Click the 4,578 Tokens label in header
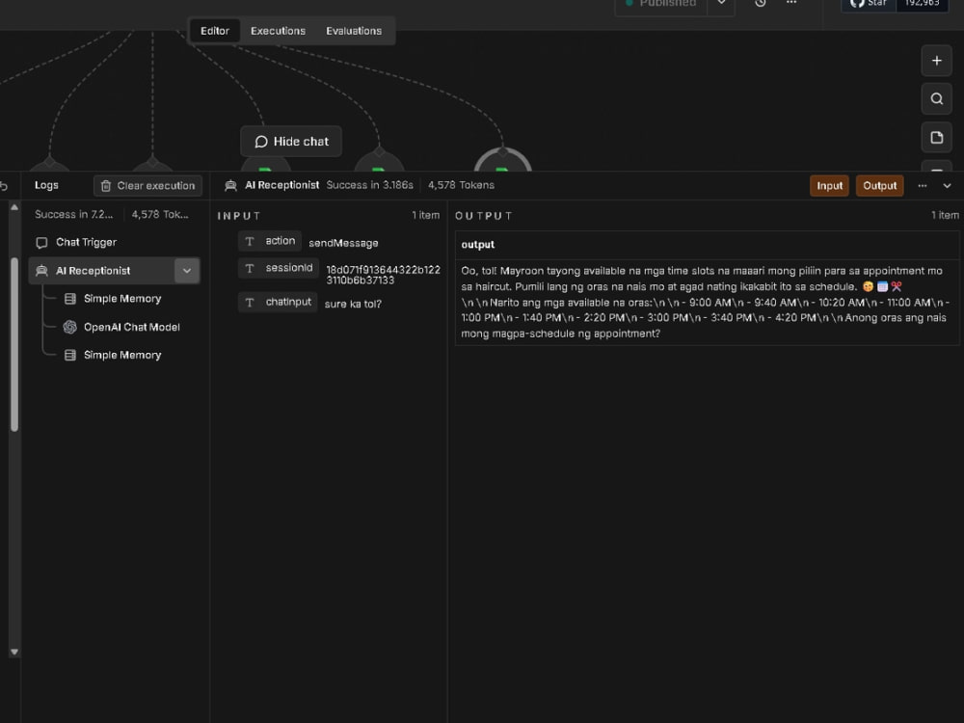Viewport: 964px width, 723px height. [461, 185]
